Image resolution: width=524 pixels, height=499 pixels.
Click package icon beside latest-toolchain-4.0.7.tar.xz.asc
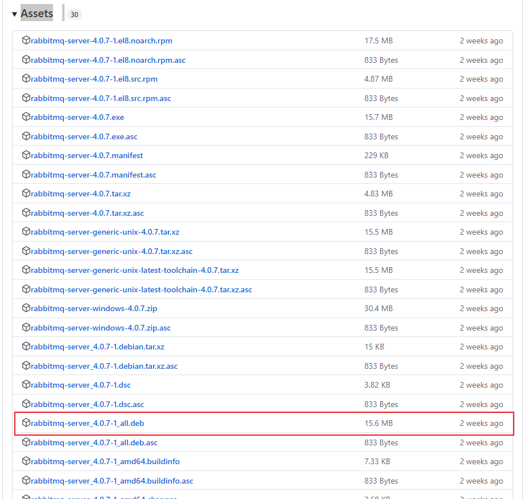click(x=26, y=289)
